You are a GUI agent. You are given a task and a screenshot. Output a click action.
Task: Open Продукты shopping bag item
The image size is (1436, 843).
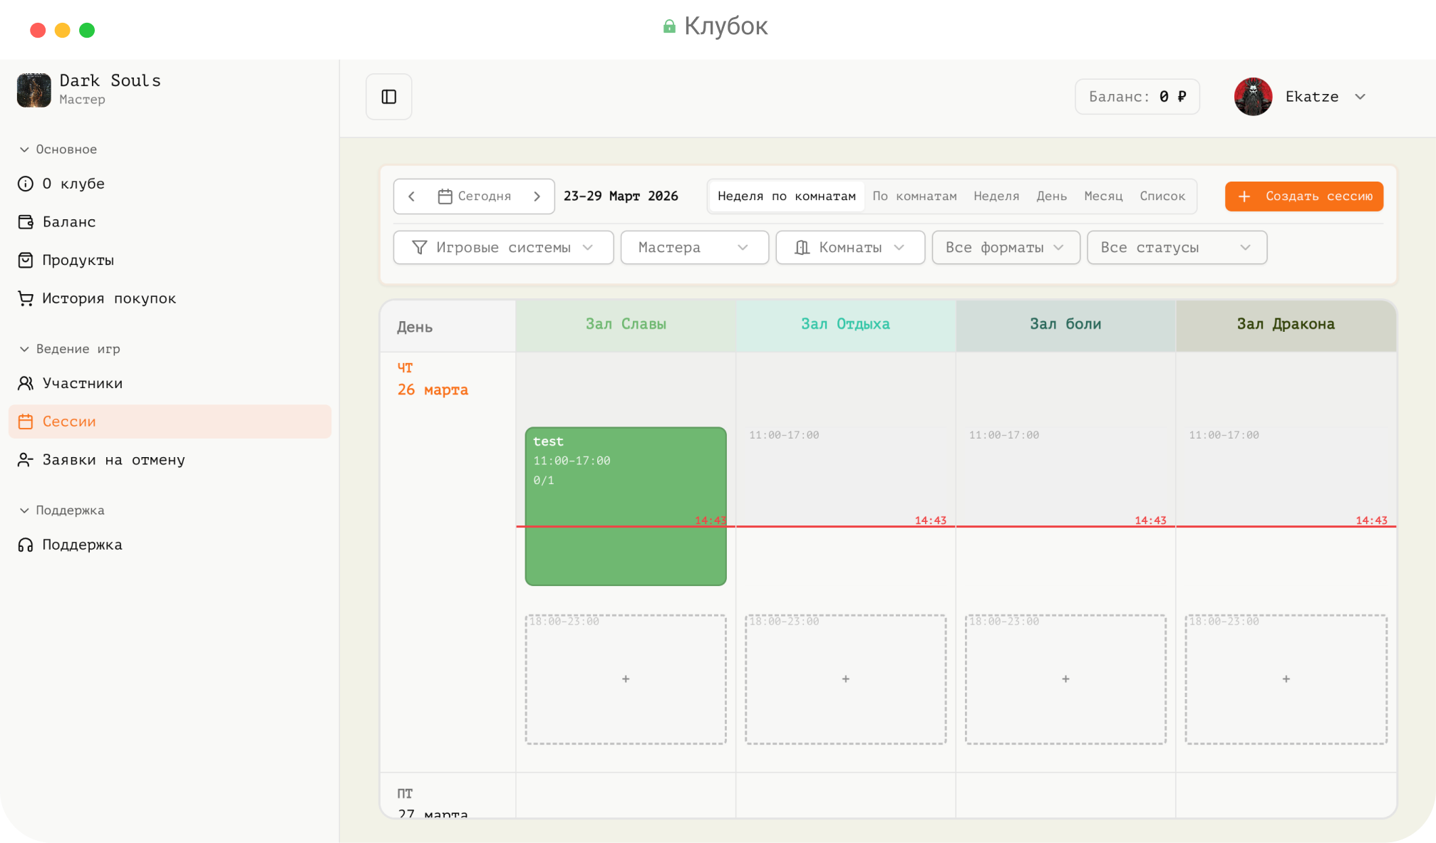coord(78,261)
